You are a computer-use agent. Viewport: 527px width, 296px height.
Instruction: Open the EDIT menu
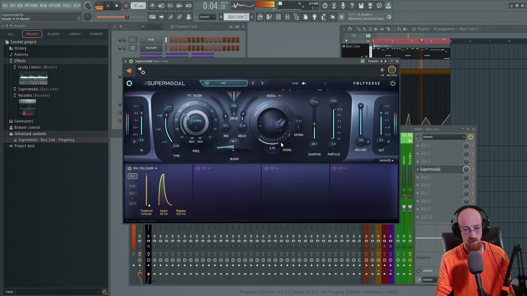point(13,5)
